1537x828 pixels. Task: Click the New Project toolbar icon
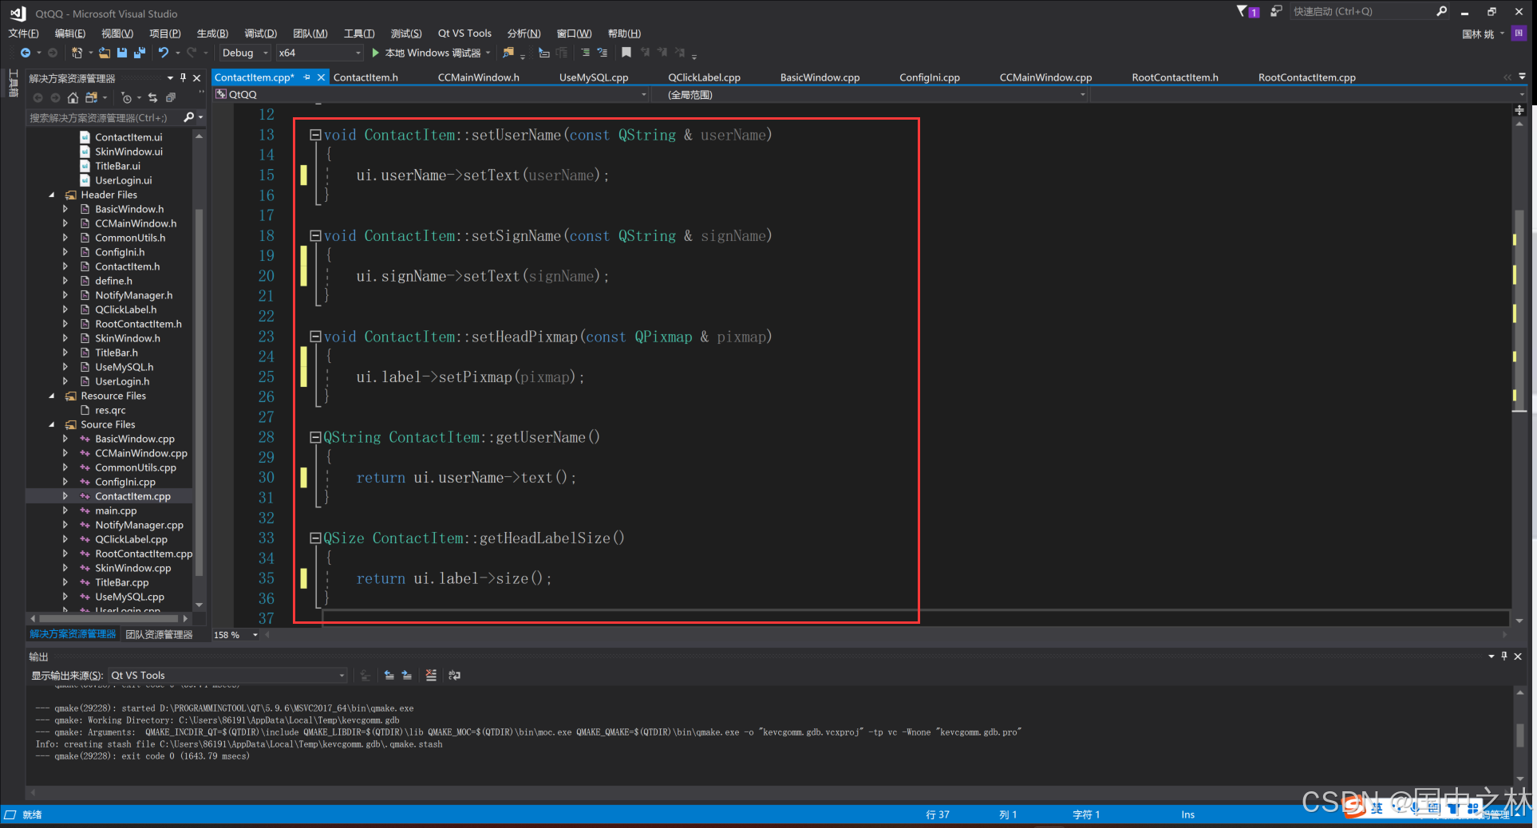point(77,53)
